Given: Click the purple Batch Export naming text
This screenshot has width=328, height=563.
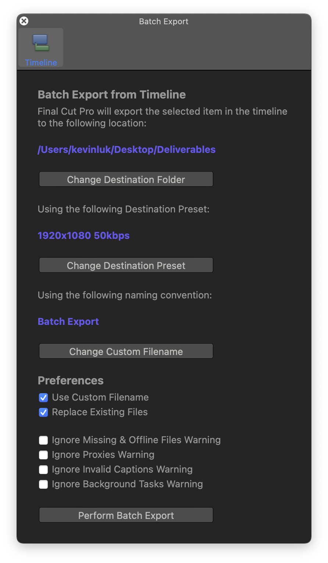Looking at the screenshot, I should tap(68, 322).
